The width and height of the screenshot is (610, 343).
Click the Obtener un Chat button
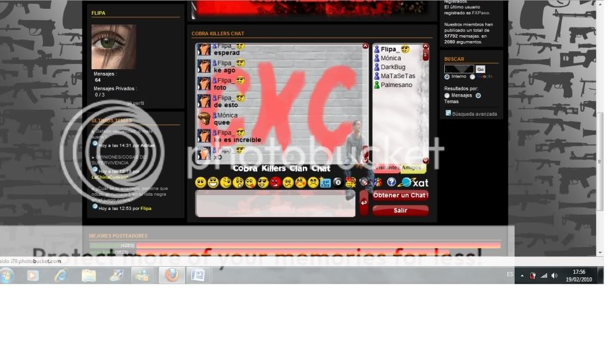400,196
